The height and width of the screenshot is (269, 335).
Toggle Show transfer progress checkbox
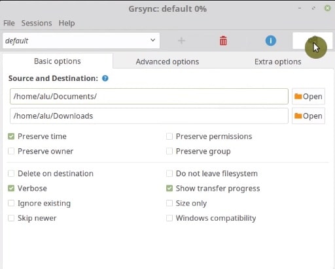point(169,189)
